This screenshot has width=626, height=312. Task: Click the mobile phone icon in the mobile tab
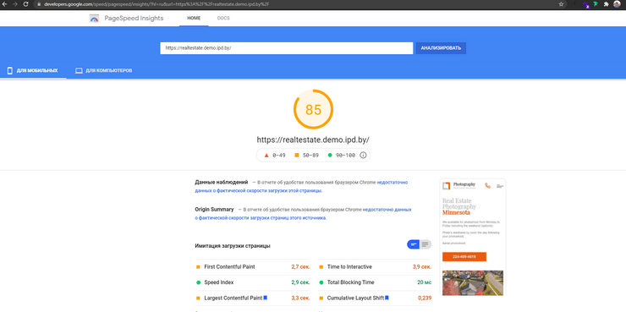10,71
